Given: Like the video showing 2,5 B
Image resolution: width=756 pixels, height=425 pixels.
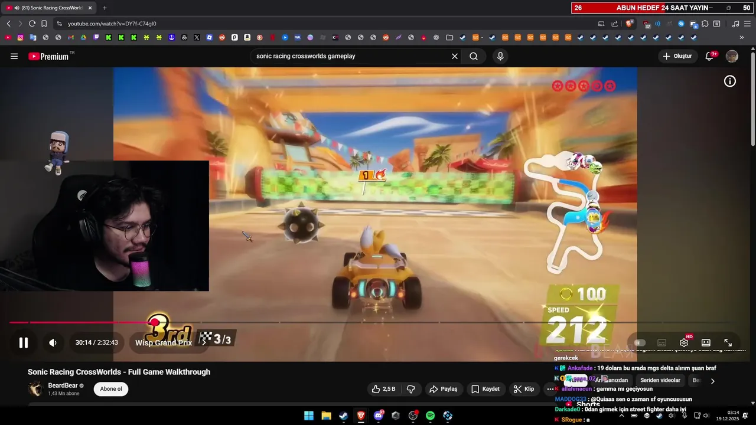Looking at the screenshot, I should click(383, 389).
